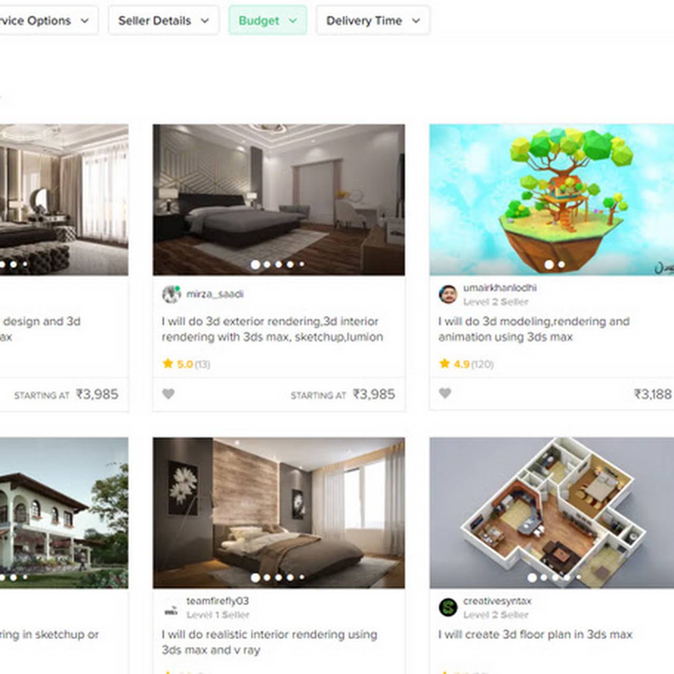
Task: Open the 3d floor plan gig title
Action: point(536,635)
